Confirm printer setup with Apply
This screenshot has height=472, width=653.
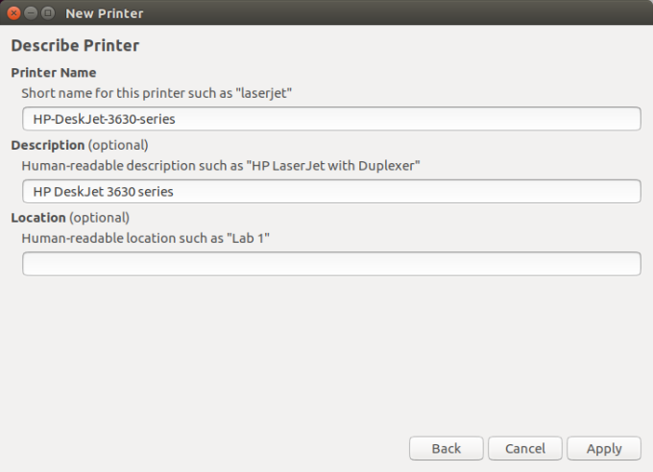click(x=604, y=448)
